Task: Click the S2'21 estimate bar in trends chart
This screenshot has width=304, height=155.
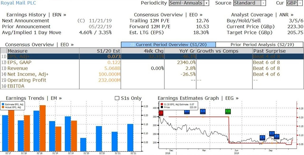Action: pyautogui.click(x=130, y=138)
